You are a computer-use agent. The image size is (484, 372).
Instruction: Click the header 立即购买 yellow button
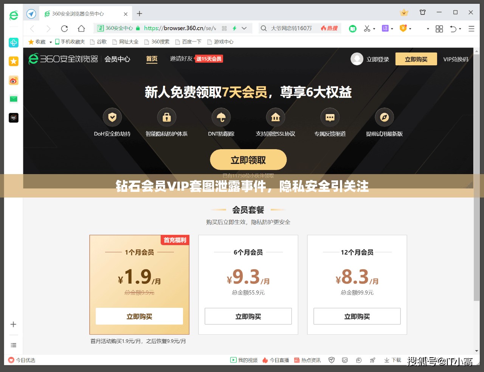pos(416,59)
